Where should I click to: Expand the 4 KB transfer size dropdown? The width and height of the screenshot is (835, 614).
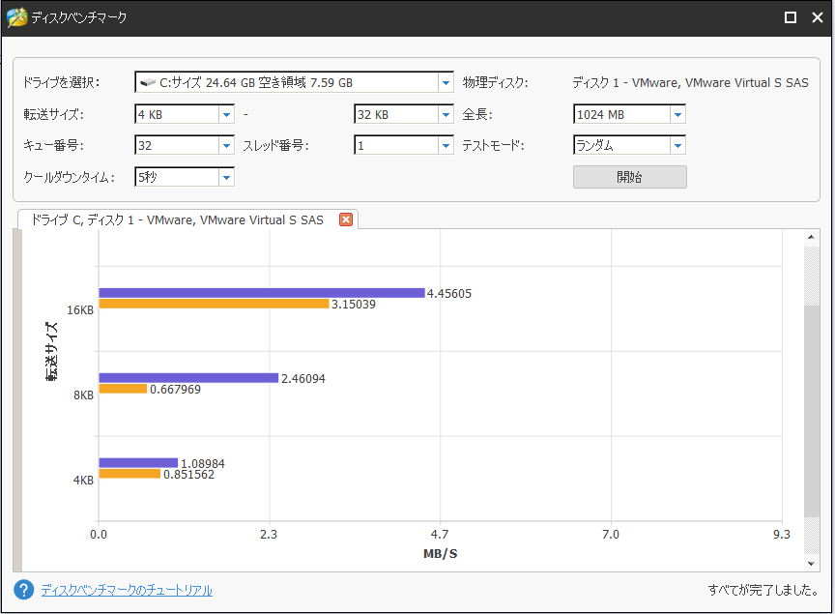pyautogui.click(x=226, y=115)
